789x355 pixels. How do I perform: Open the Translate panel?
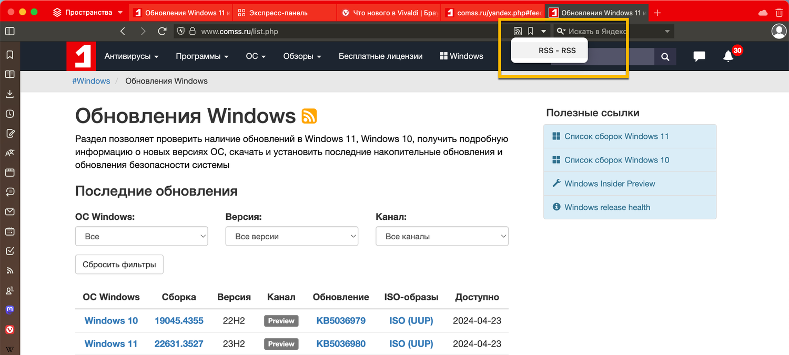coord(9,153)
